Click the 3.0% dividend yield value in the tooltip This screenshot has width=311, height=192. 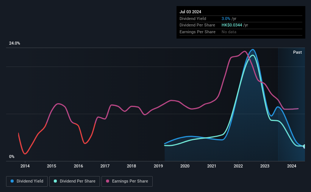coord(226,18)
